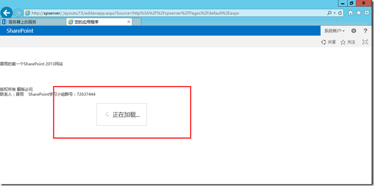Image resolution: width=374 pixels, height=186 pixels.
Task: Click the browser Forward arrow button
Action: point(18,13)
